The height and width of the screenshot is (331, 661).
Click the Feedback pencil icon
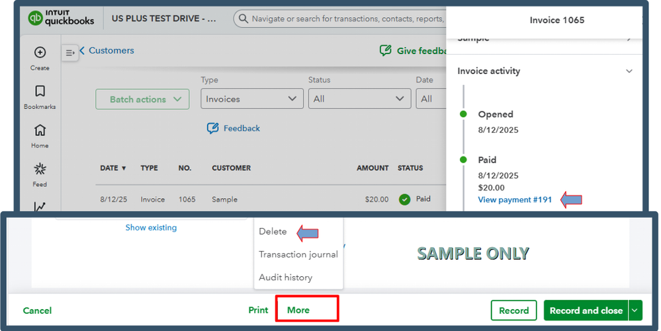213,128
